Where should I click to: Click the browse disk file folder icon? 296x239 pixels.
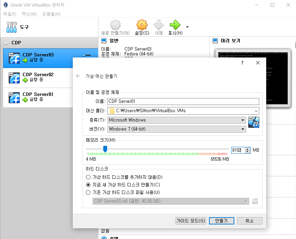[x=255, y=201]
